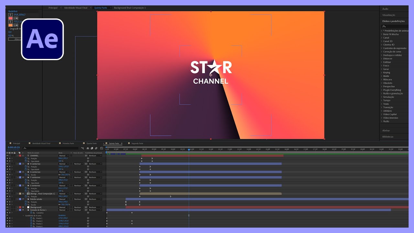
Task: Hide the Estrela caindo layer eye icon
Action: (x=7, y=199)
